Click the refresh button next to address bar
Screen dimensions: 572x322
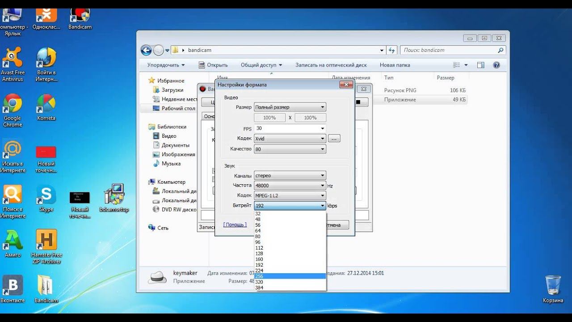pyautogui.click(x=392, y=50)
